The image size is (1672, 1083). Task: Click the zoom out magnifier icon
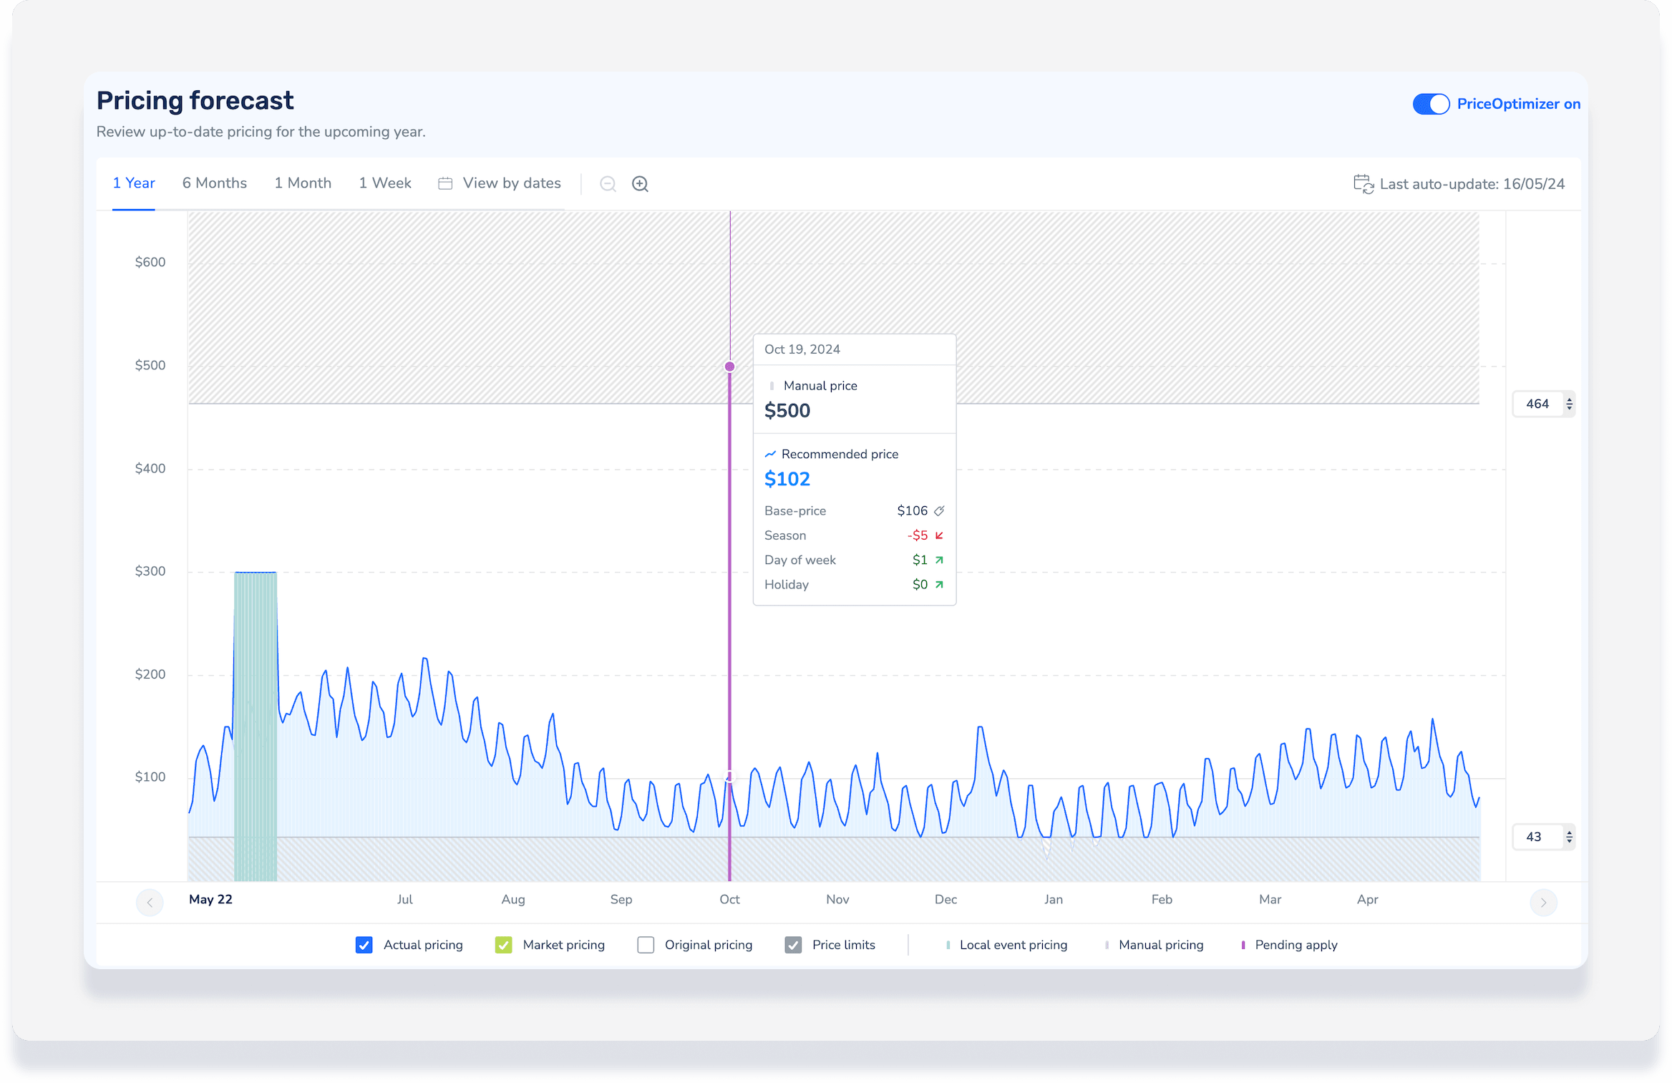click(608, 184)
